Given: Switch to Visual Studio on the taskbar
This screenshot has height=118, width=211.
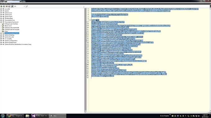Looking at the screenshot, I should (x=40, y=116).
